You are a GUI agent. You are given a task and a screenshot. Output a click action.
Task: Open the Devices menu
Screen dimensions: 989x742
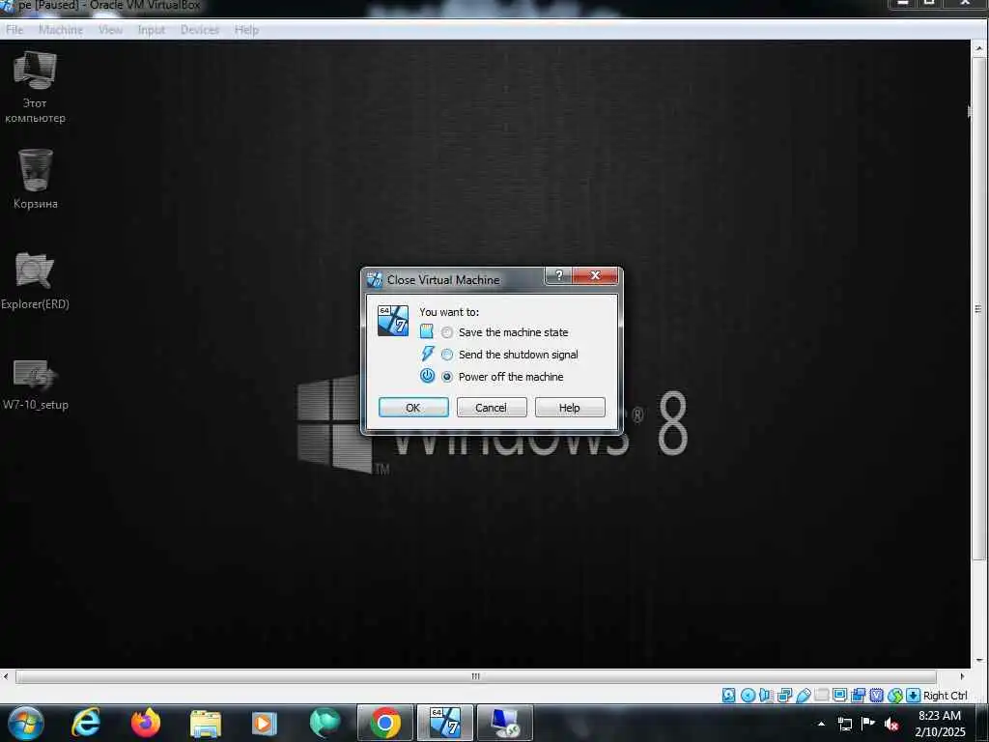coord(200,30)
